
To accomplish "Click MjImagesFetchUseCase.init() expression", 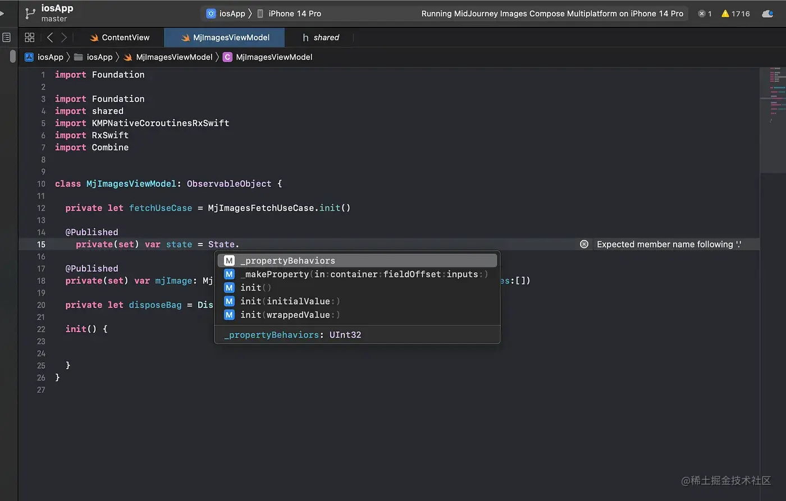I will (x=279, y=208).
